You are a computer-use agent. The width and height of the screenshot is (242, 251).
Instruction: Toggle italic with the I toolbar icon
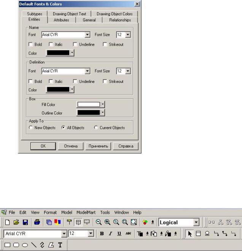coord(110,234)
